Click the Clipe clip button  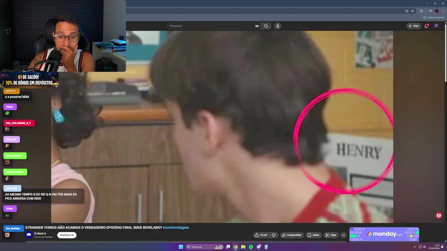click(x=331, y=235)
